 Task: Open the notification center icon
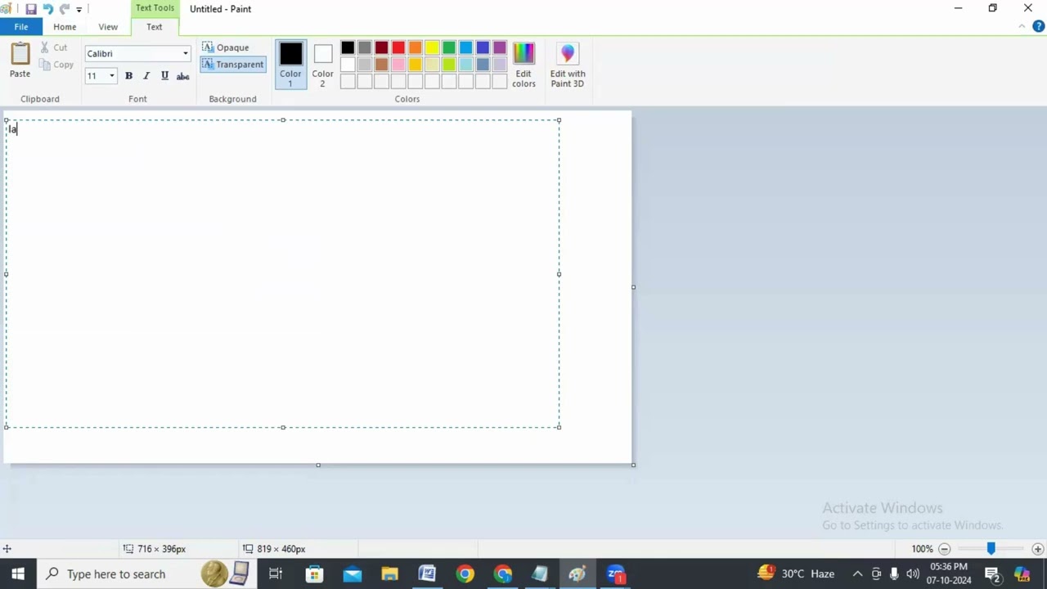tap(992, 574)
